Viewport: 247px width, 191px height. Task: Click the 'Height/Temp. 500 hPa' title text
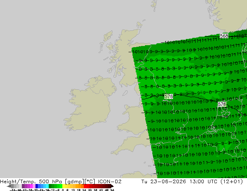pos(31,182)
